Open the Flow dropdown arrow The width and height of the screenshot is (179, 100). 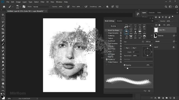pyautogui.click(x=82, y=7)
